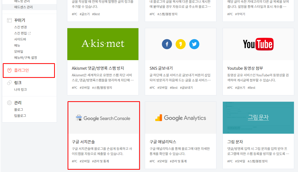Open 블로그 under 관리

point(19,110)
